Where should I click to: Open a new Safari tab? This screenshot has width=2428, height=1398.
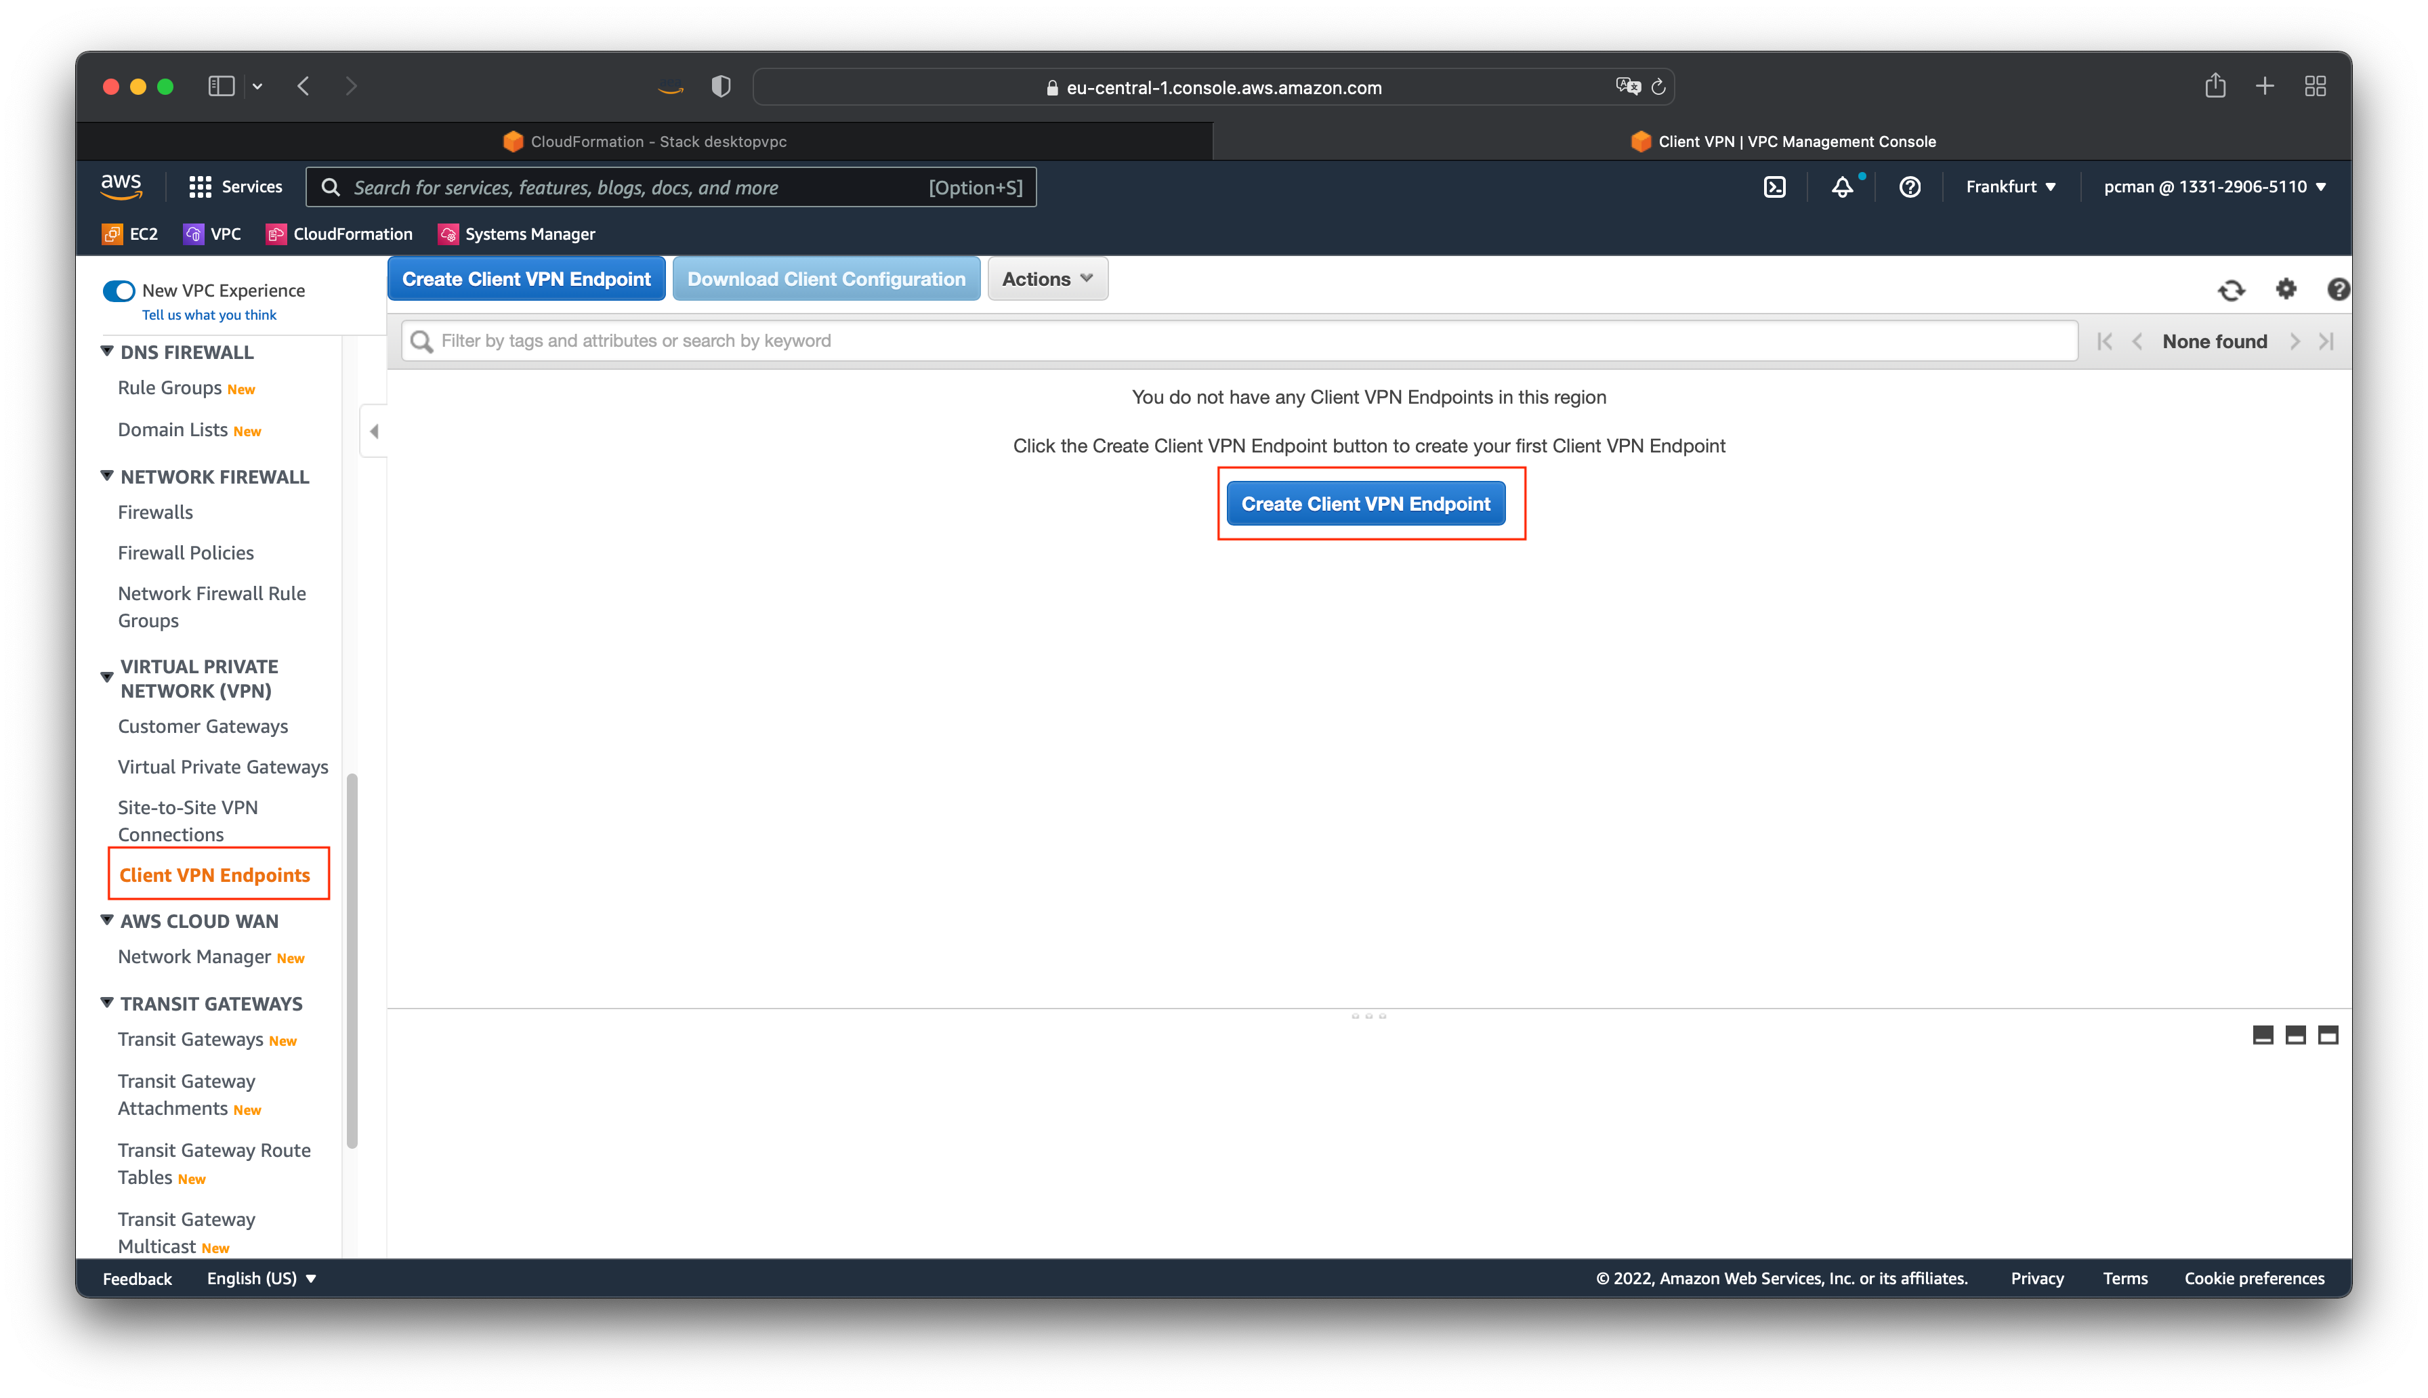pyautogui.click(x=2265, y=87)
